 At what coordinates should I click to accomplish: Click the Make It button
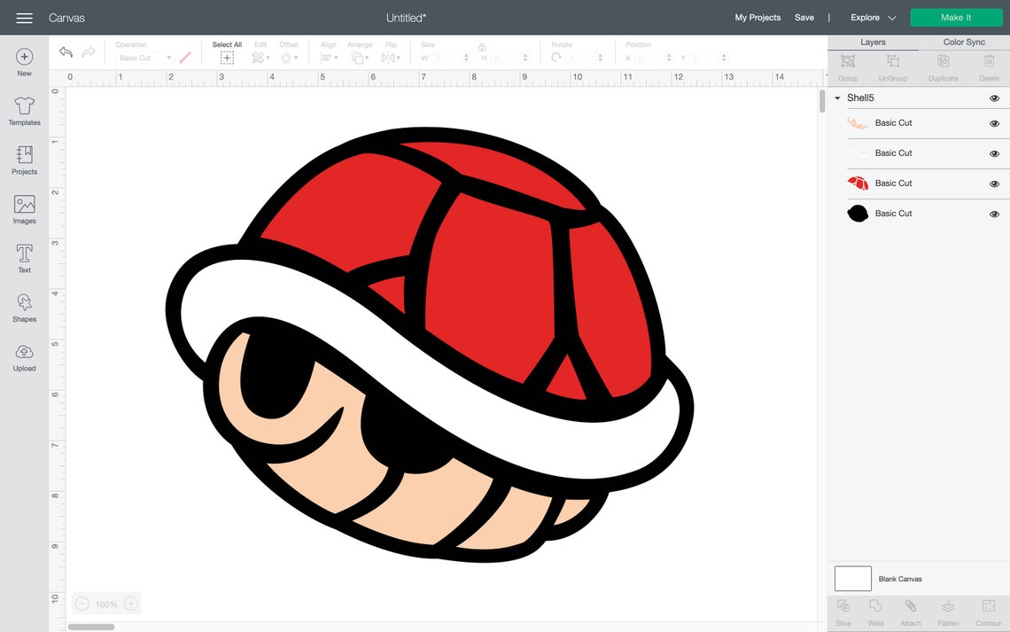pos(956,17)
